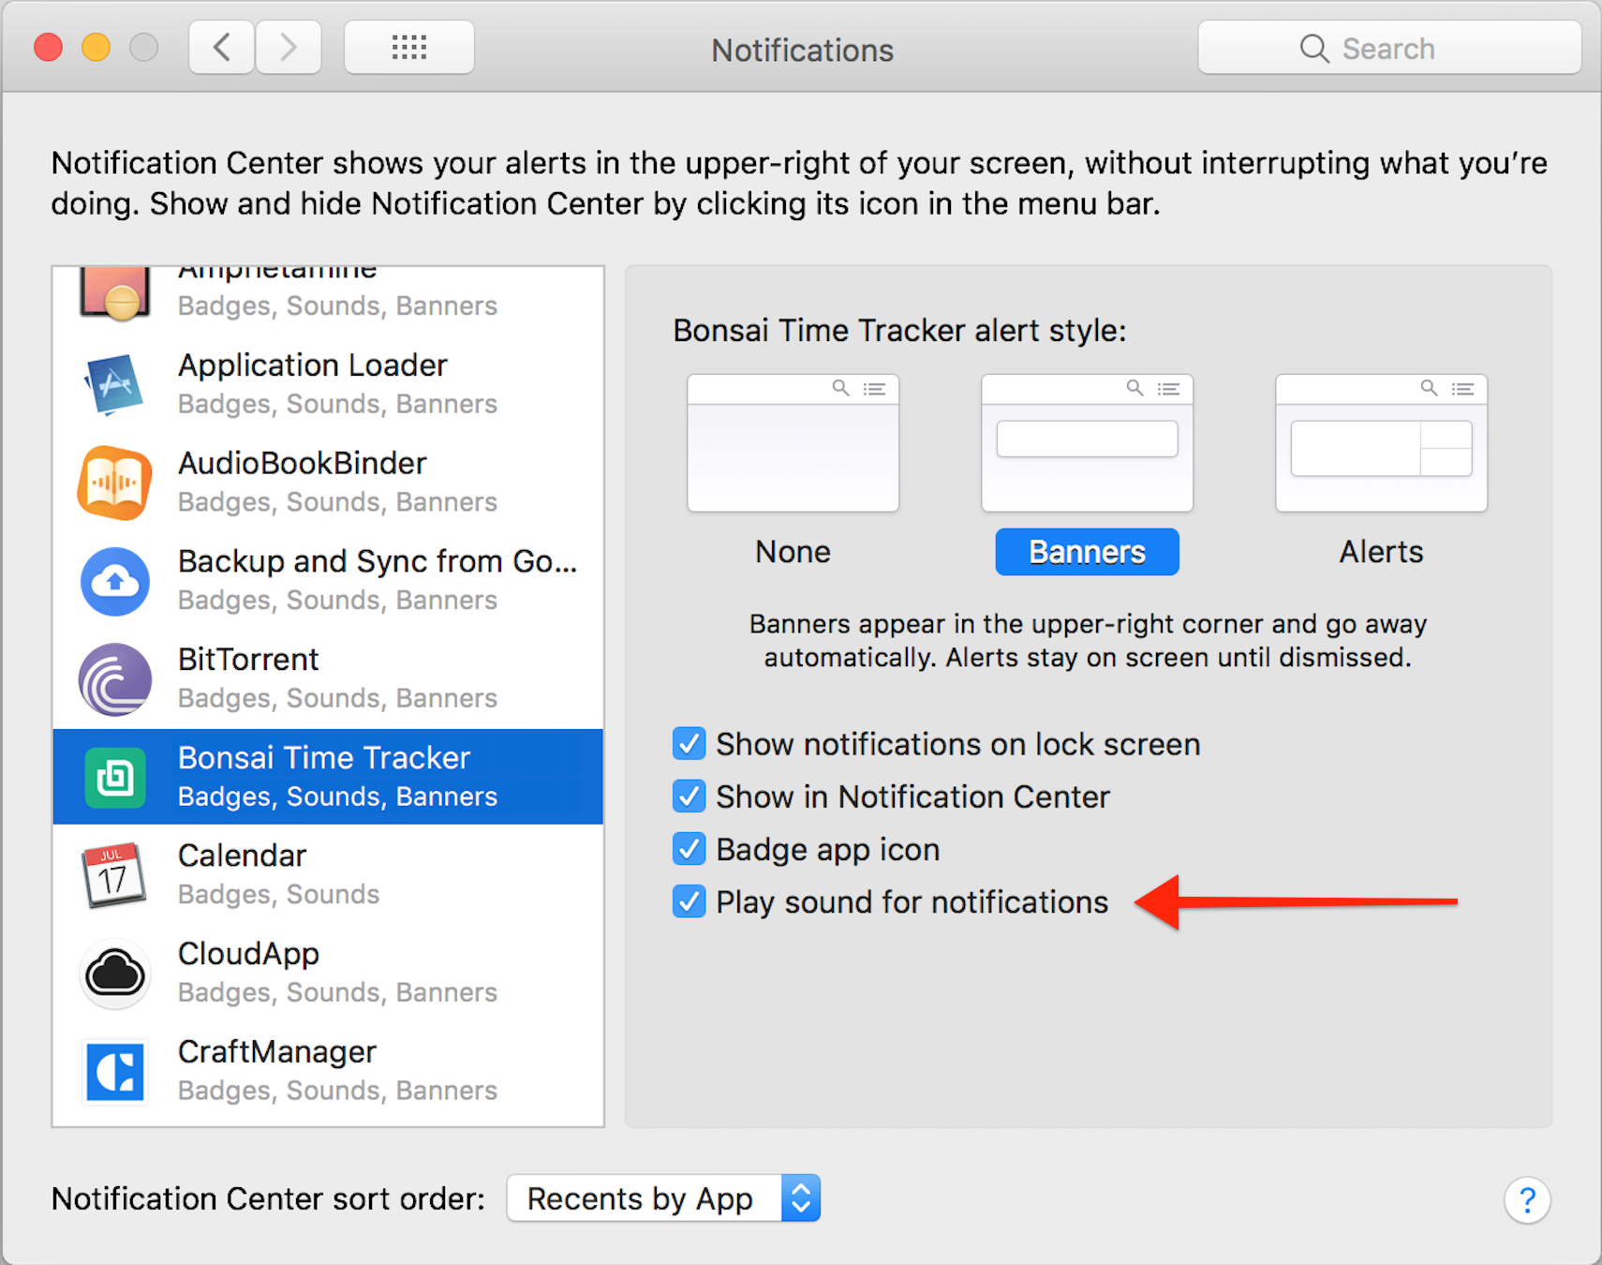1602x1265 pixels.
Task: Click the AudioBookBinder orange book icon
Action: [x=115, y=483]
